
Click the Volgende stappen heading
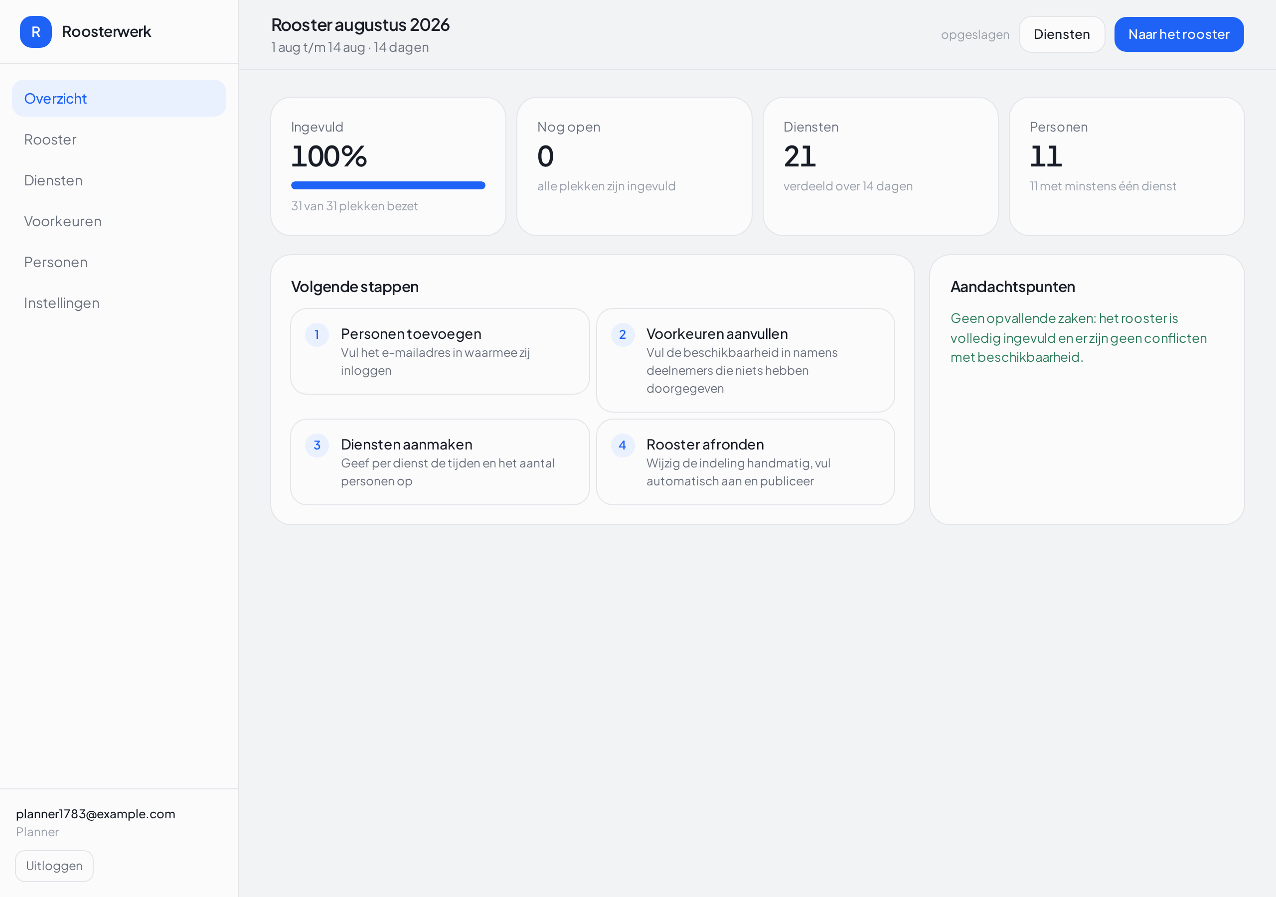(354, 287)
